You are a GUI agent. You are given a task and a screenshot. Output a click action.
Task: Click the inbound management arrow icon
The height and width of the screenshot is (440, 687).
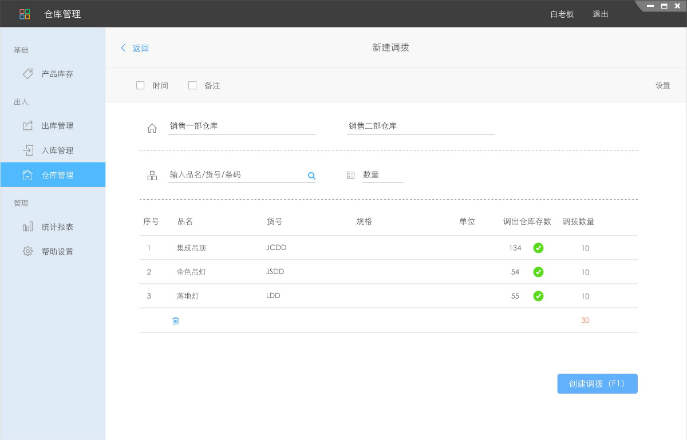(x=27, y=150)
